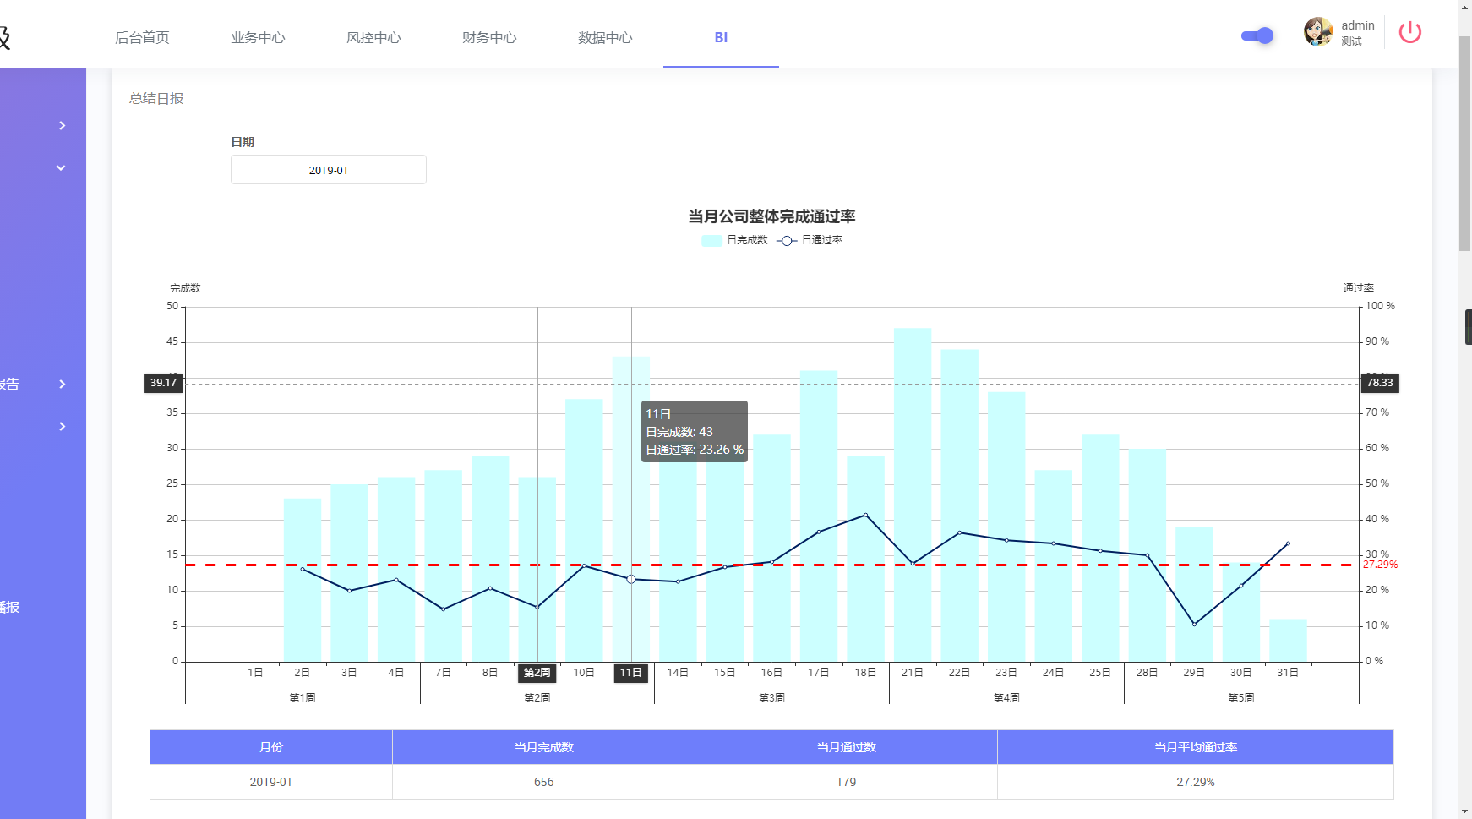This screenshot has width=1472, height=819.
Task: Toggle the blue switch in header
Action: (x=1257, y=35)
